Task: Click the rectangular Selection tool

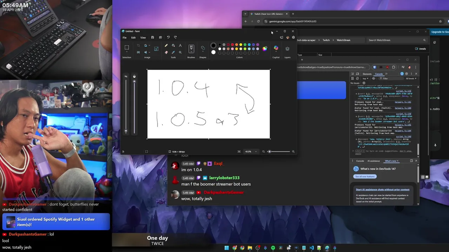Action: point(127,47)
